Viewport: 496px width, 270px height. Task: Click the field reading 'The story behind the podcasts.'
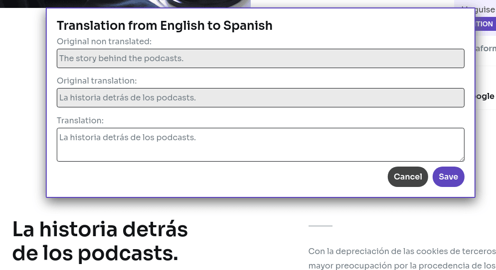point(260,58)
